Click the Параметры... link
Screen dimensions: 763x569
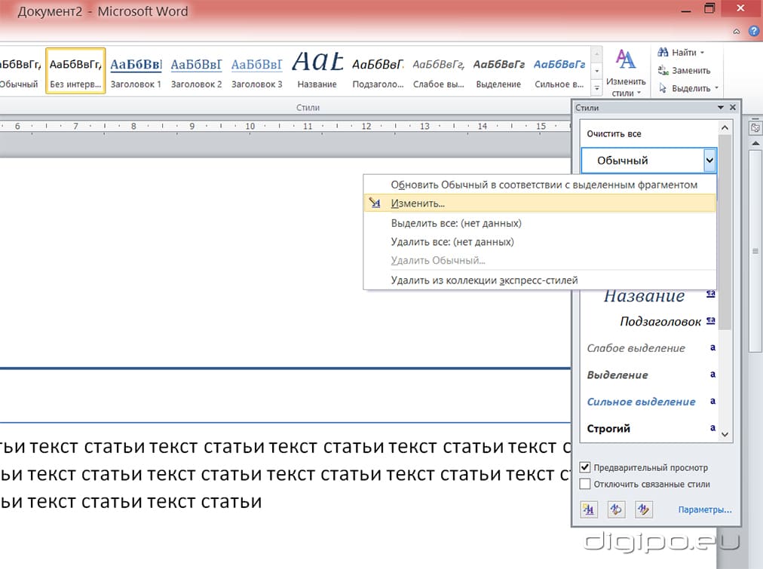(x=704, y=510)
